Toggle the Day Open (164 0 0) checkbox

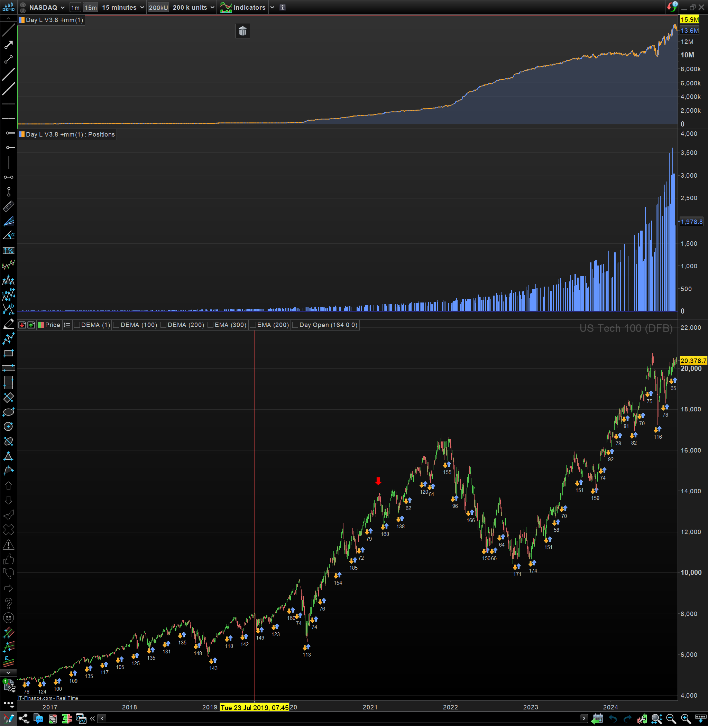point(295,325)
